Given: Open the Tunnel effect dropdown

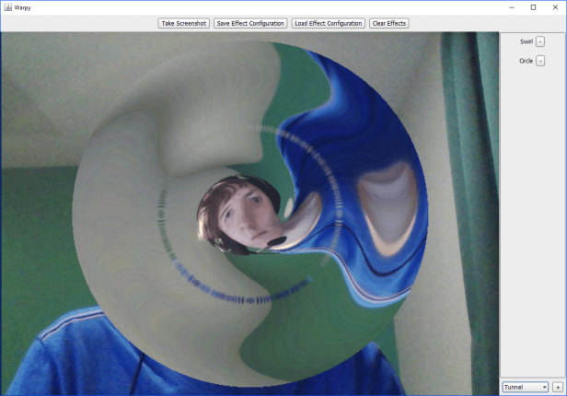Looking at the screenshot, I should 525,387.
